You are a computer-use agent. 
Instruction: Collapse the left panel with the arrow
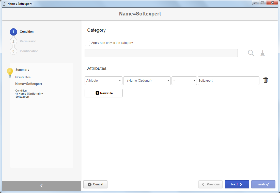pos(41,186)
